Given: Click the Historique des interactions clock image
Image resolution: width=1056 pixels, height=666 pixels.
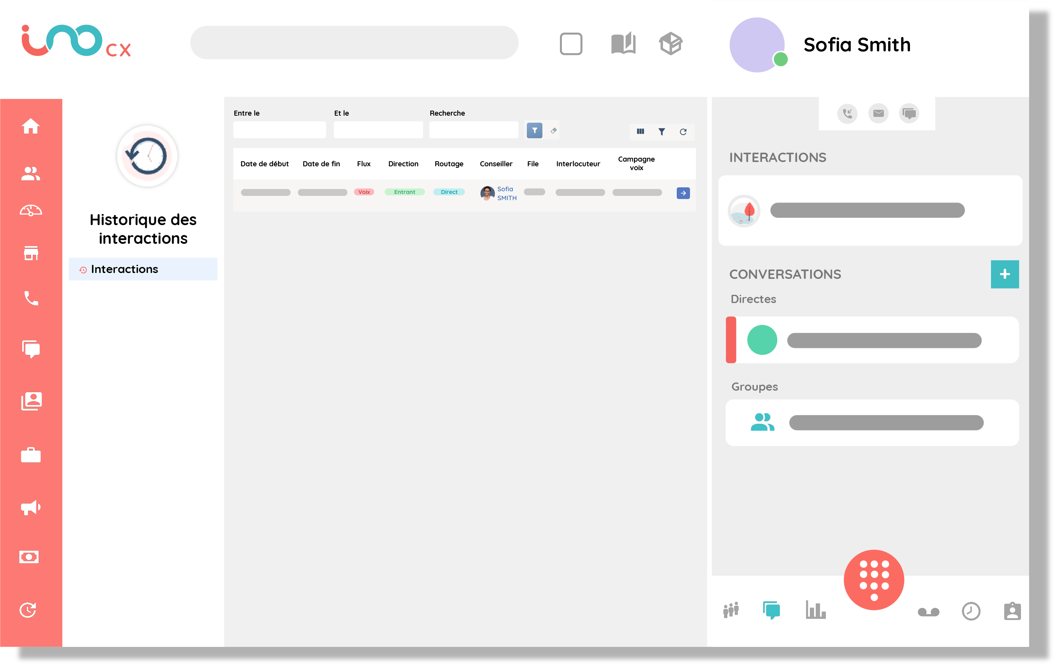Looking at the screenshot, I should pos(147,156).
